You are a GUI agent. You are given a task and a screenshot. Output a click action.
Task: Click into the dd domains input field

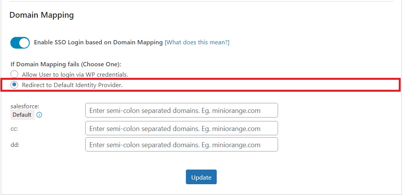181,145
